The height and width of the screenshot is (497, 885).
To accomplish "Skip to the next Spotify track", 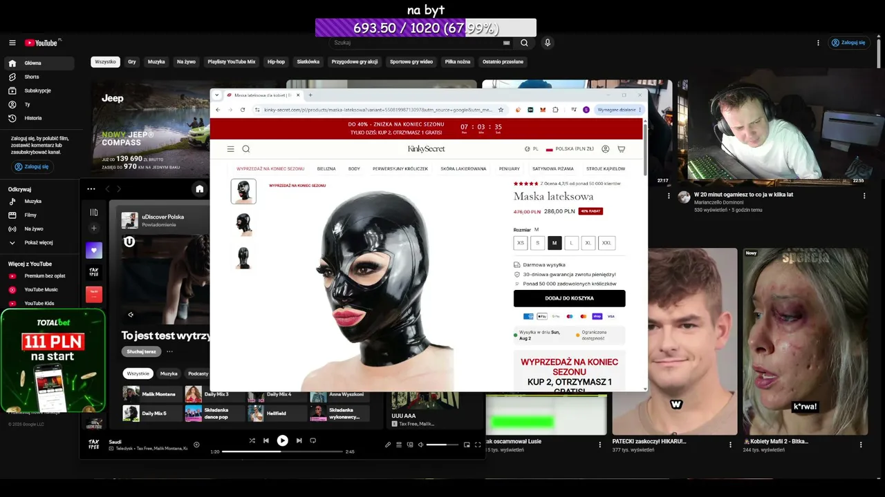I will point(299,440).
